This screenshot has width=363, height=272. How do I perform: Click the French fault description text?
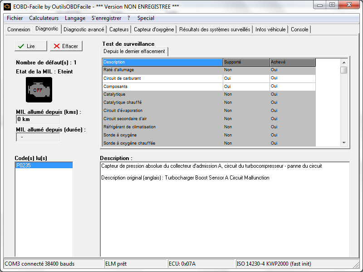pyautogui.click(x=211, y=166)
